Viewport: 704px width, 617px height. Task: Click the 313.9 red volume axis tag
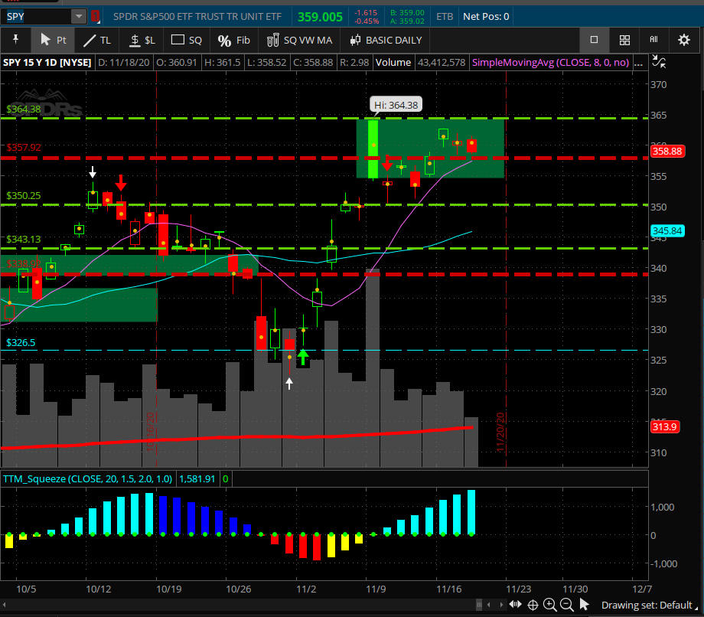(664, 426)
